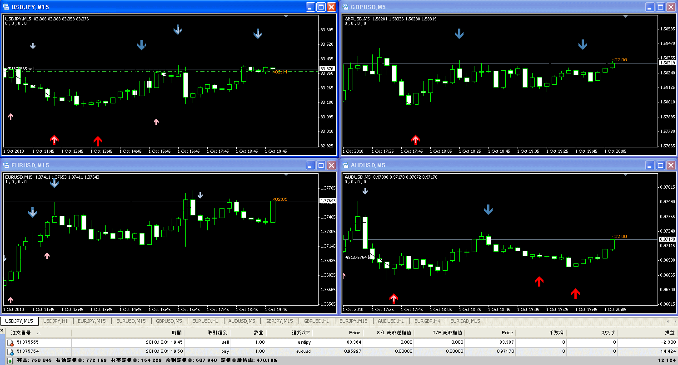This screenshot has width=678, height=365.
Task: Click the green arrow balance icon beside 残高
Action: (10, 360)
